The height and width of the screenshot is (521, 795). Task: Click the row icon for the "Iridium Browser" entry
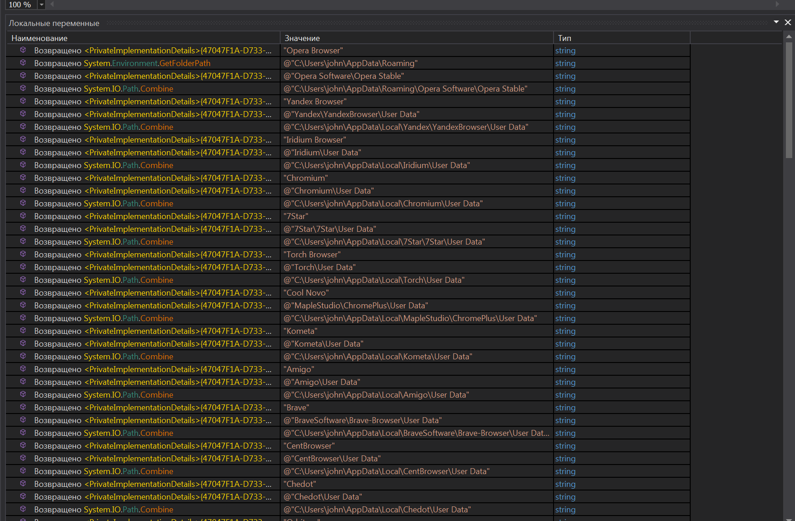click(23, 139)
